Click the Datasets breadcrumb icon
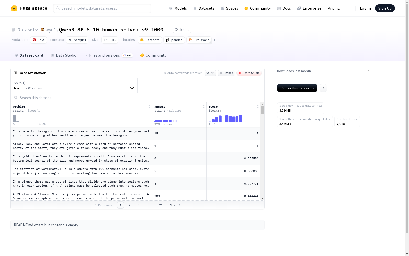 coord(13,30)
